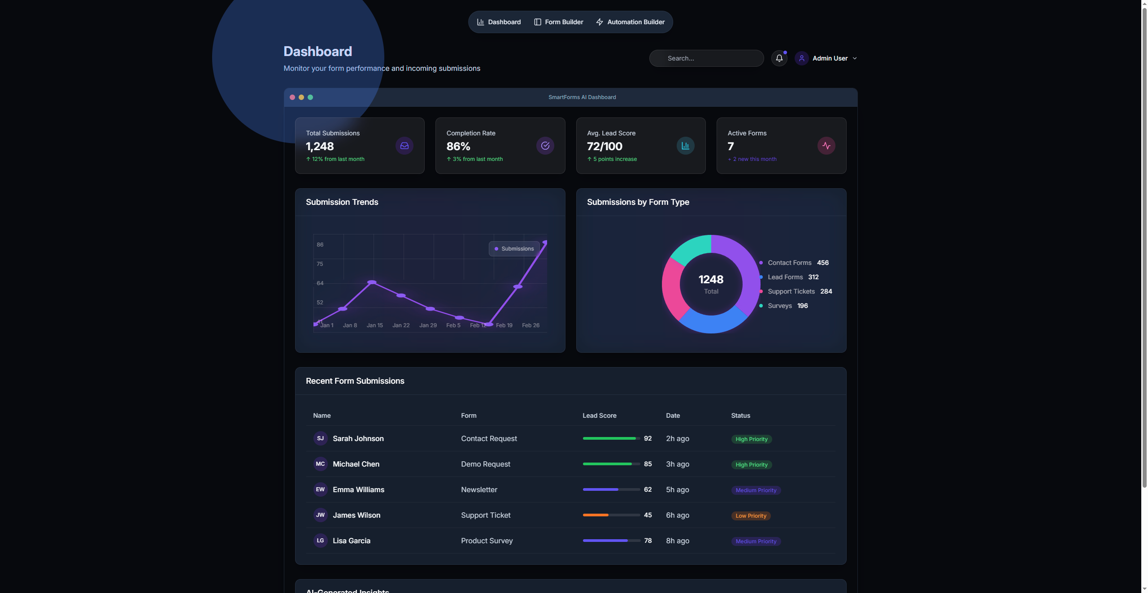
Task: Open the Automation Builder tab
Action: (630, 22)
